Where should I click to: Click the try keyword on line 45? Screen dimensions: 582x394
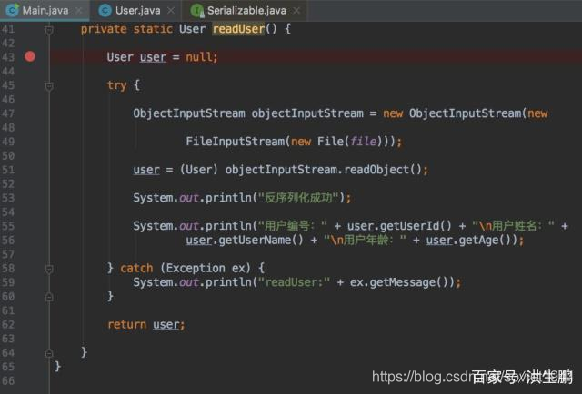[x=116, y=85]
